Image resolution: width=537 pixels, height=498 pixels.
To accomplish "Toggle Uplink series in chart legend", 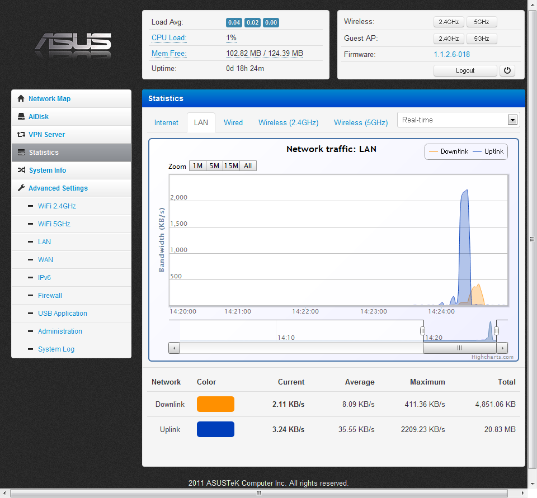I will pos(488,151).
